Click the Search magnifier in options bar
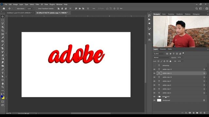The image size is (209, 117). 197,9
